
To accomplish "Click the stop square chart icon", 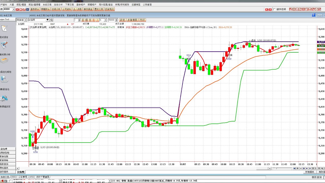I will click(x=307, y=169).
